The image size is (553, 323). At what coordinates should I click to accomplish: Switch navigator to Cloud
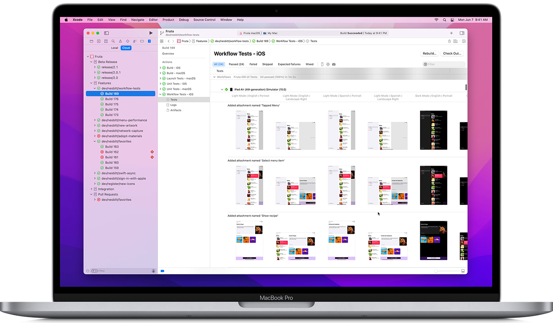click(126, 48)
